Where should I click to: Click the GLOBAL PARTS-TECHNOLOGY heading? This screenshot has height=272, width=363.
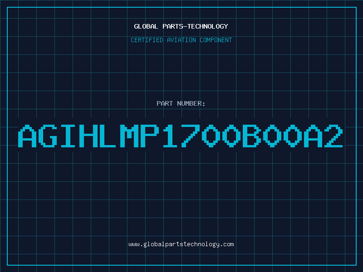point(181,26)
